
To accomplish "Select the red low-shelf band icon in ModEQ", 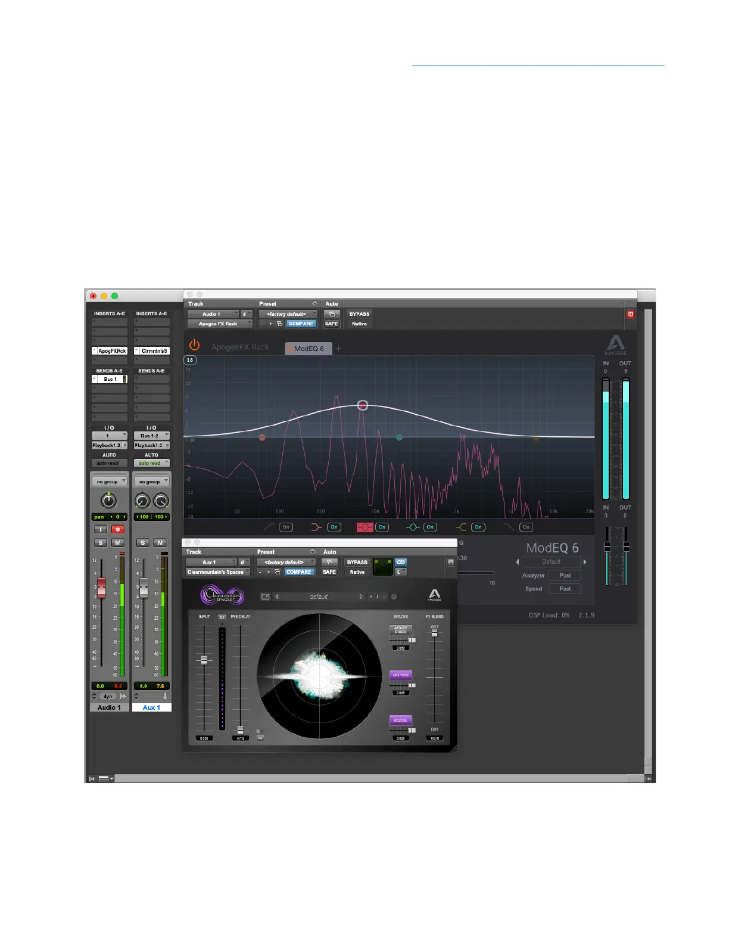I will (316, 527).
